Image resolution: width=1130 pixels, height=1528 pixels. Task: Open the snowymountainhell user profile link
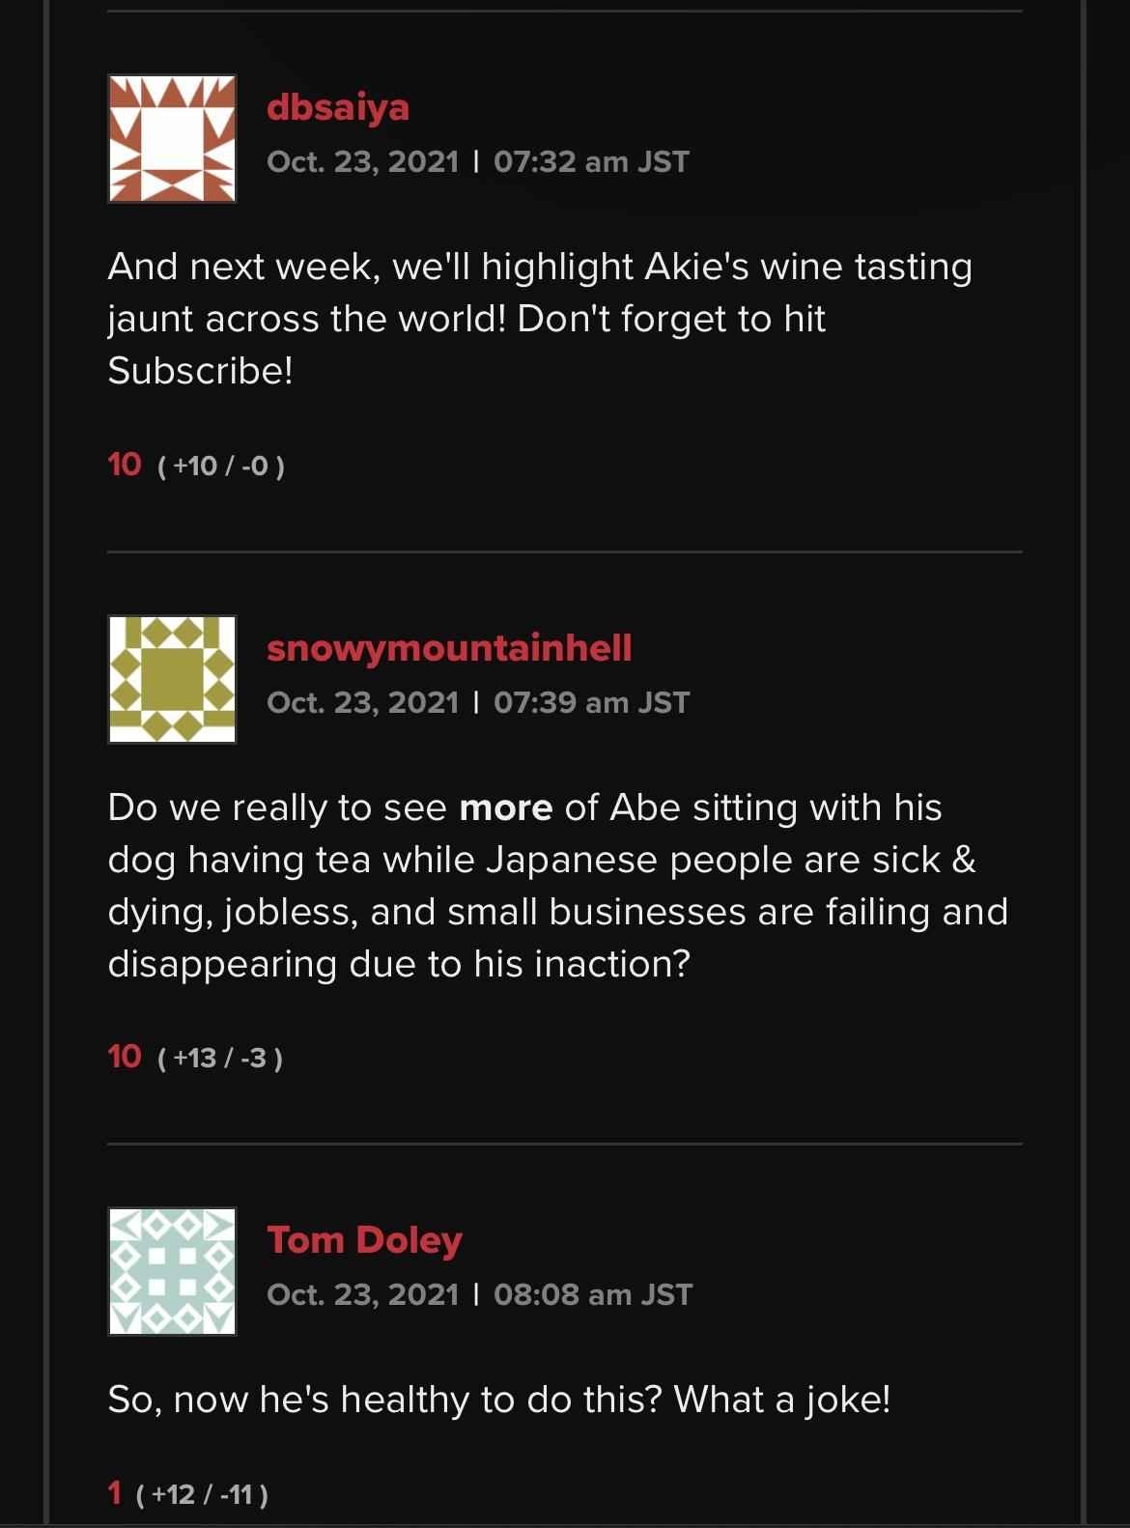click(x=449, y=647)
